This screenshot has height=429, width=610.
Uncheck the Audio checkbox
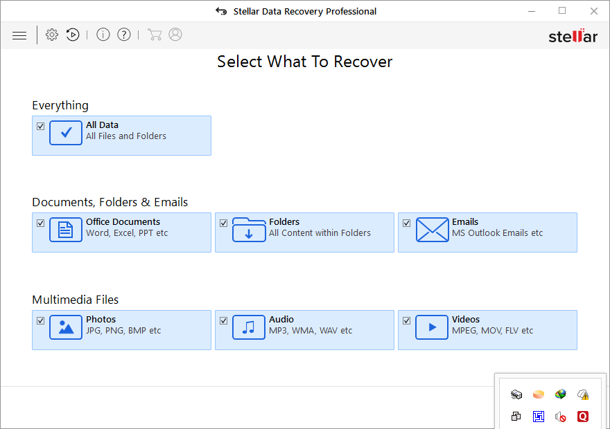(x=224, y=320)
